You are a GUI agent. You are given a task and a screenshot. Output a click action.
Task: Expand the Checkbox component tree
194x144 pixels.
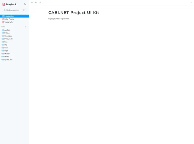pos(1,36)
